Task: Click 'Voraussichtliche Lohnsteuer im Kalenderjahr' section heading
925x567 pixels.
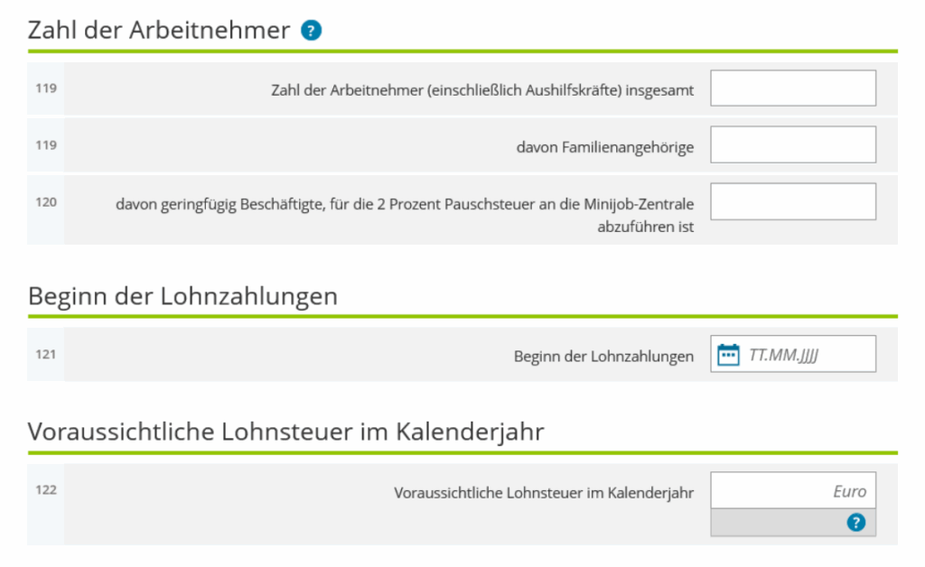Action: click(285, 432)
